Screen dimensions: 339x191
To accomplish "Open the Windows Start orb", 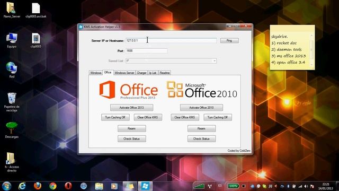I will pyautogui.click(x=6, y=186).
